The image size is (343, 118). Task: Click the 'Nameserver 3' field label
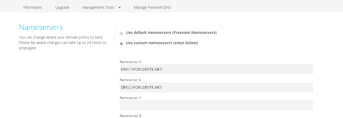(130, 98)
